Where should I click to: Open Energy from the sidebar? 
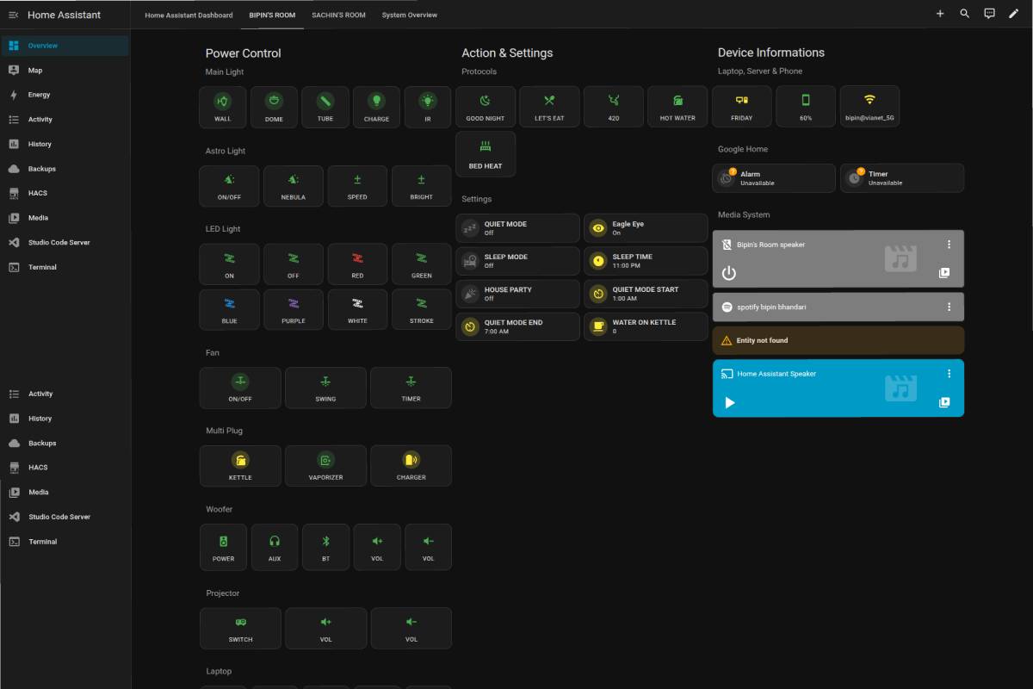tap(39, 95)
